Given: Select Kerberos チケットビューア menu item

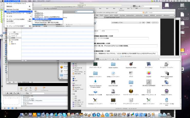Looking at the screenshot, I should point(18,13).
